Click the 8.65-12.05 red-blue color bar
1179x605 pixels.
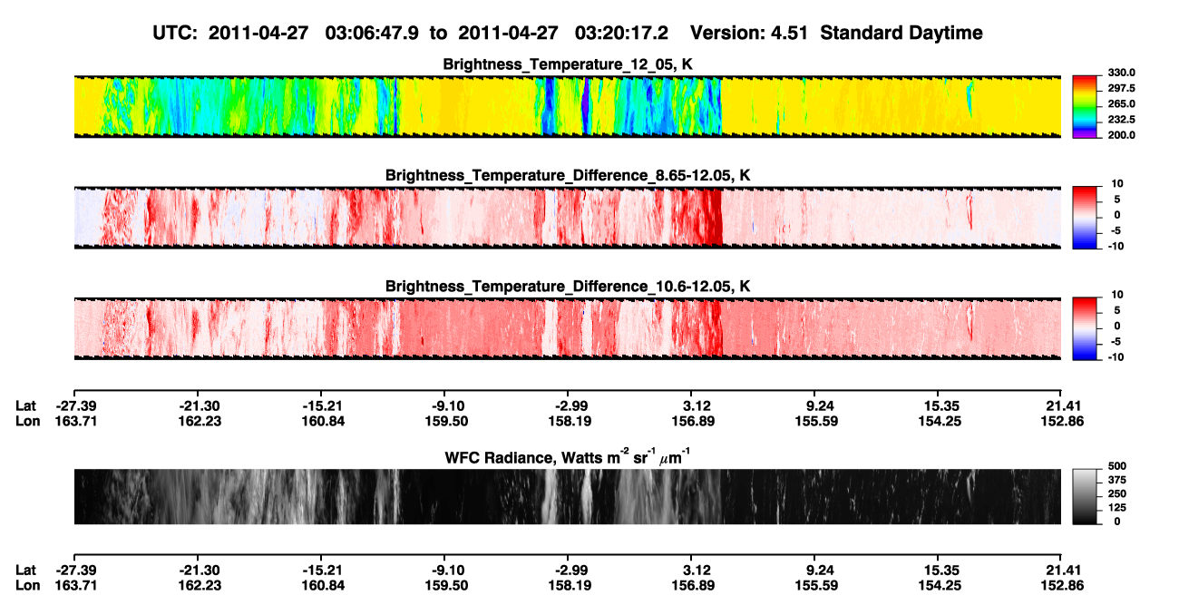1085,218
